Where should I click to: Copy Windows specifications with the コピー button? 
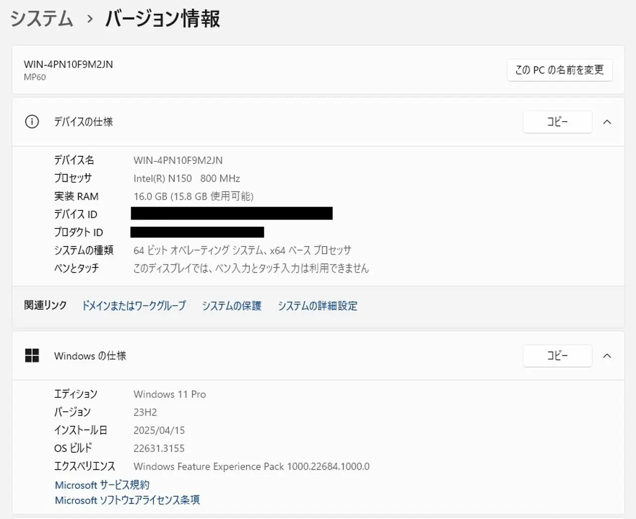pyautogui.click(x=557, y=356)
